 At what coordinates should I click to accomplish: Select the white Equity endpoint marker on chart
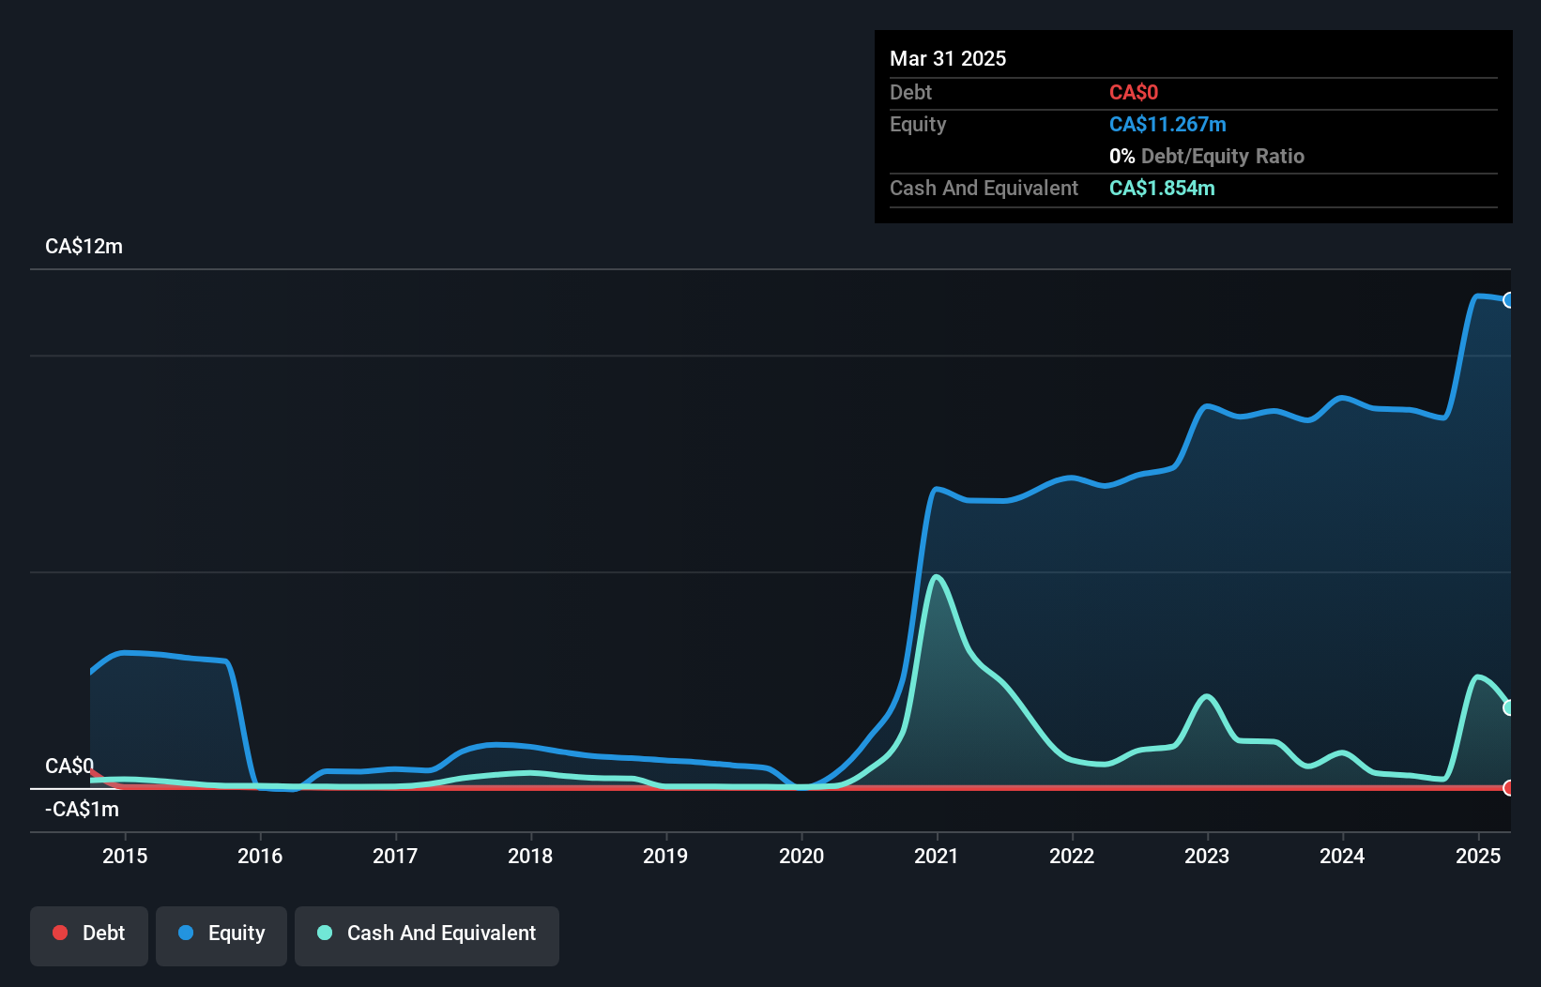coord(1509,300)
